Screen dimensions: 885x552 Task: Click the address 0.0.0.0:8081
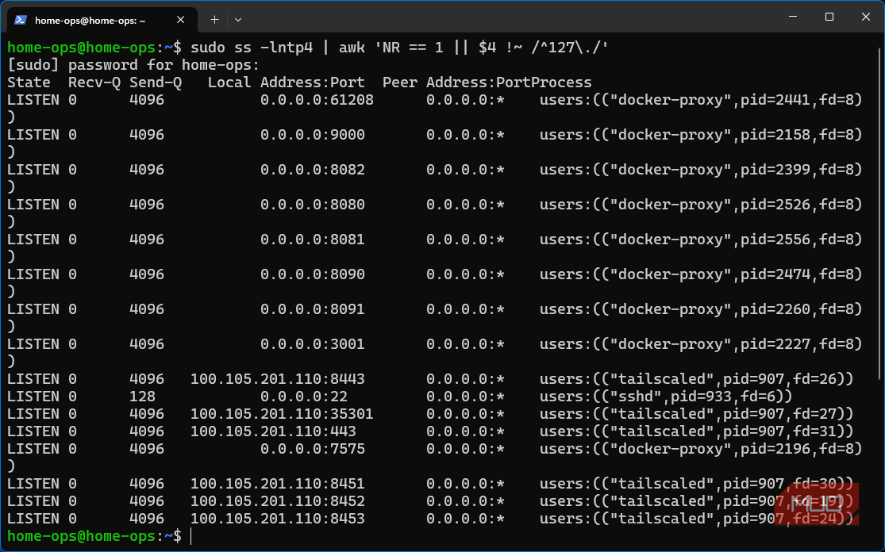(x=312, y=240)
